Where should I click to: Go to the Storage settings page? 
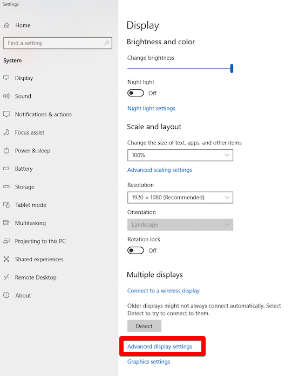click(x=24, y=187)
